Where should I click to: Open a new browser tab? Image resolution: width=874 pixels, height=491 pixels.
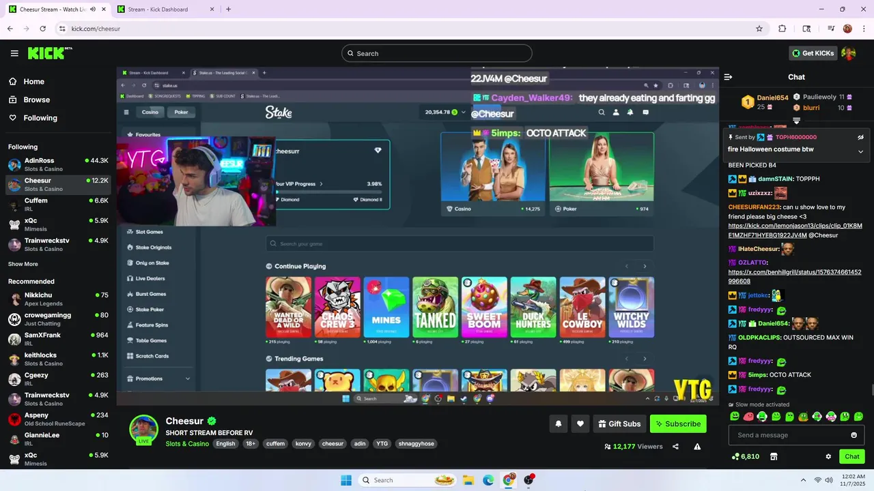228,10
